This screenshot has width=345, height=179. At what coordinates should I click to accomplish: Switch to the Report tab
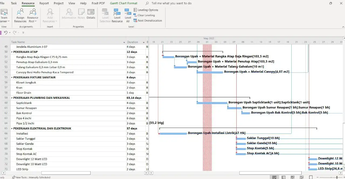tap(44, 3)
